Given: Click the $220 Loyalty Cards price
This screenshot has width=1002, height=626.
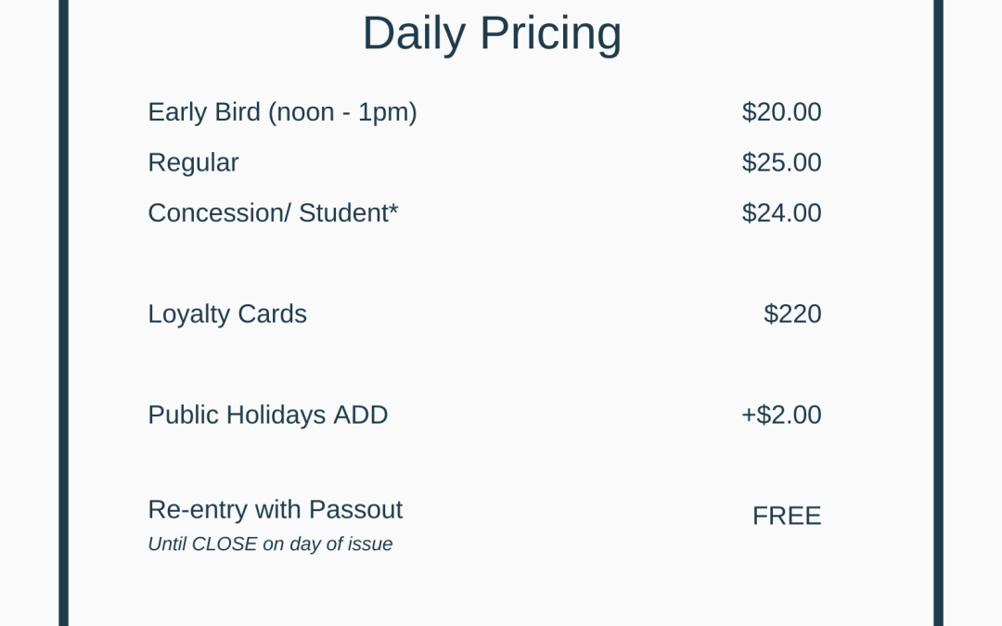Looking at the screenshot, I should [792, 314].
